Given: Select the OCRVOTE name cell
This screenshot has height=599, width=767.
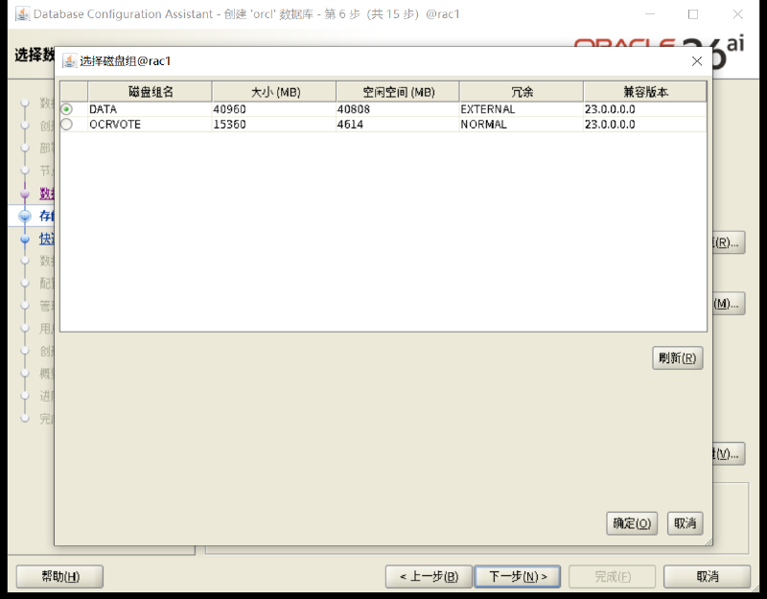Looking at the screenshot, I should coord(150,125).
